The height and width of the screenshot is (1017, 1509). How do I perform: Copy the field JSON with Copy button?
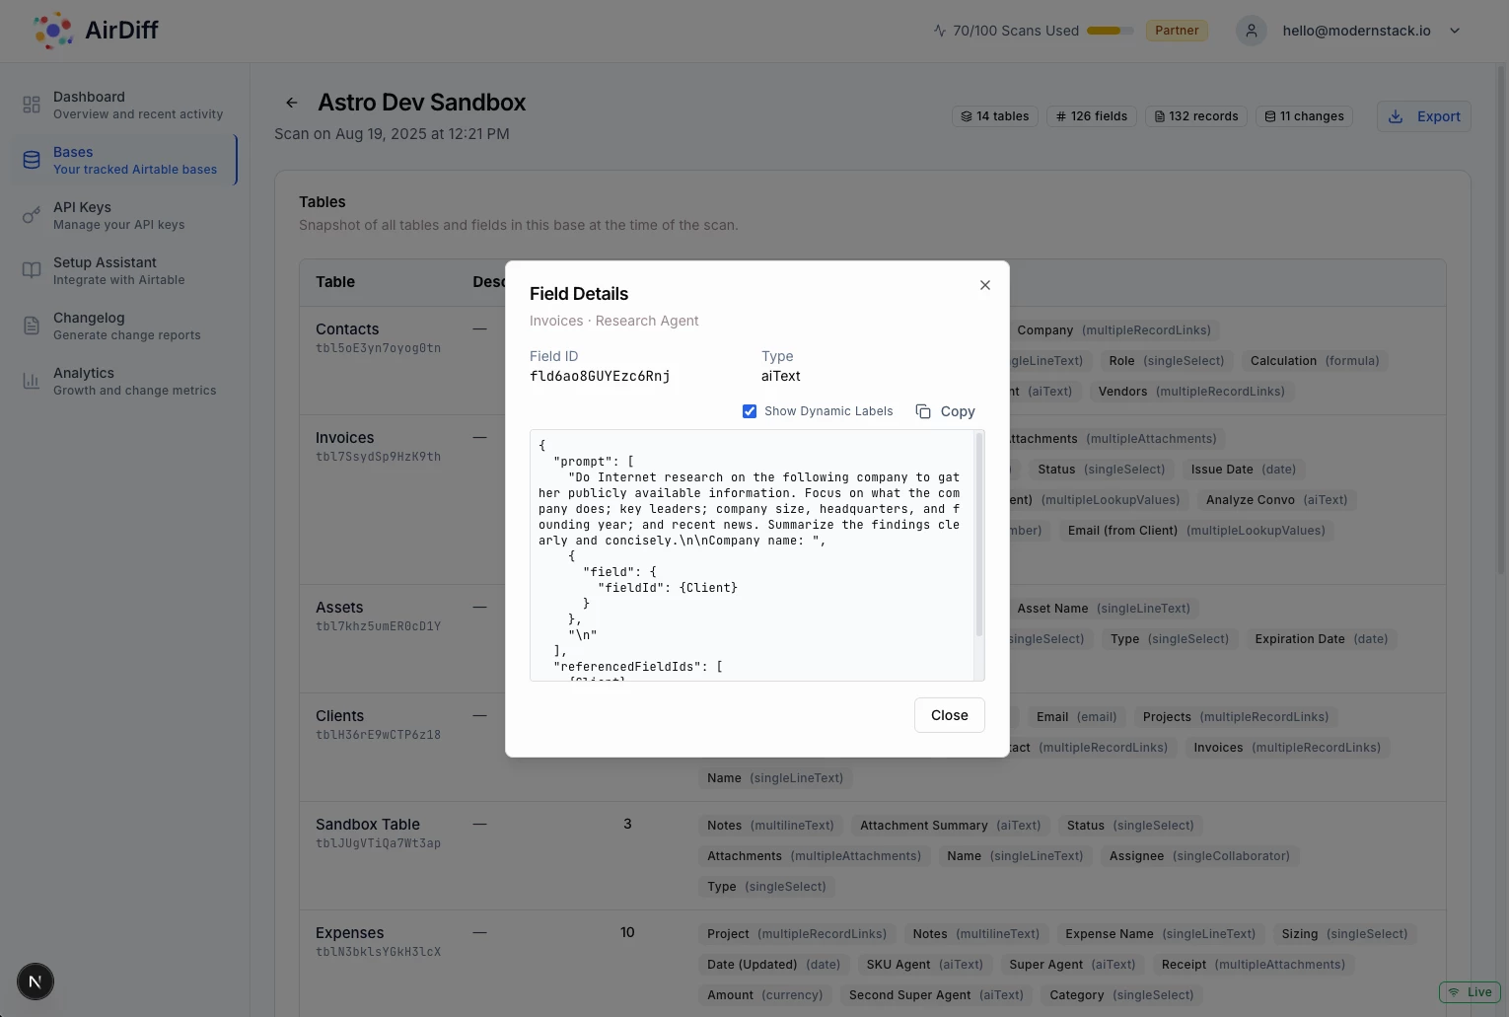[945, 411]
